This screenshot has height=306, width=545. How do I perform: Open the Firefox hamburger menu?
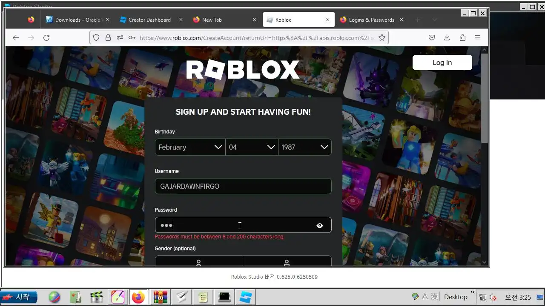(x=478, y=37)
